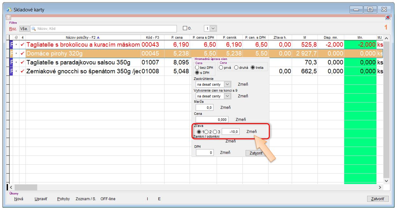Open the filter number dropdown showing 1

click(213, 29)
